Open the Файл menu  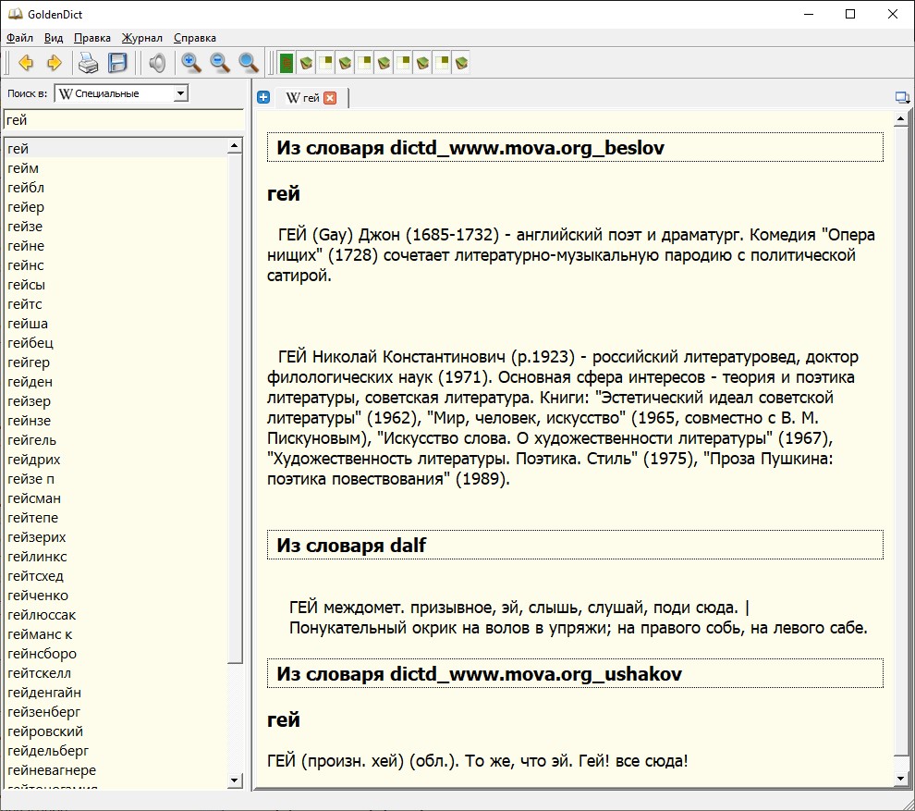[19, 38]
